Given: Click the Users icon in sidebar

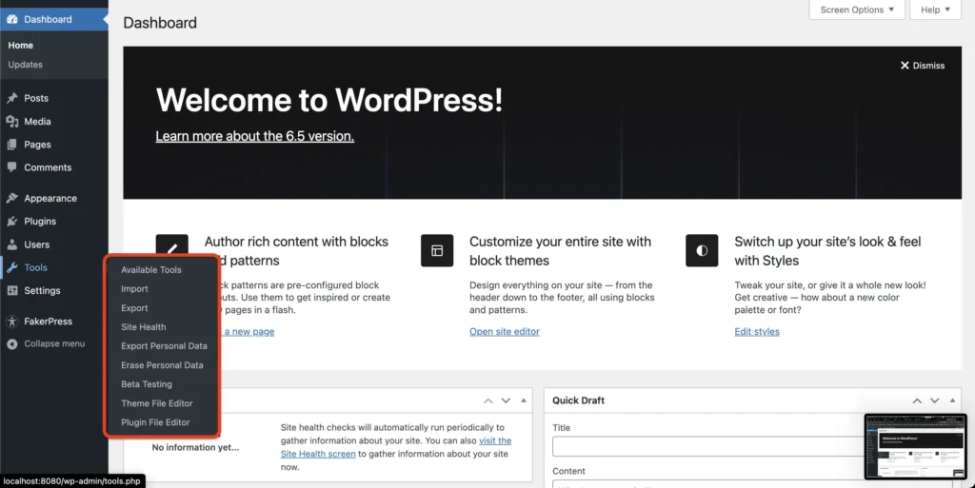Looking at the screenshot, I should tap(12, 244).
